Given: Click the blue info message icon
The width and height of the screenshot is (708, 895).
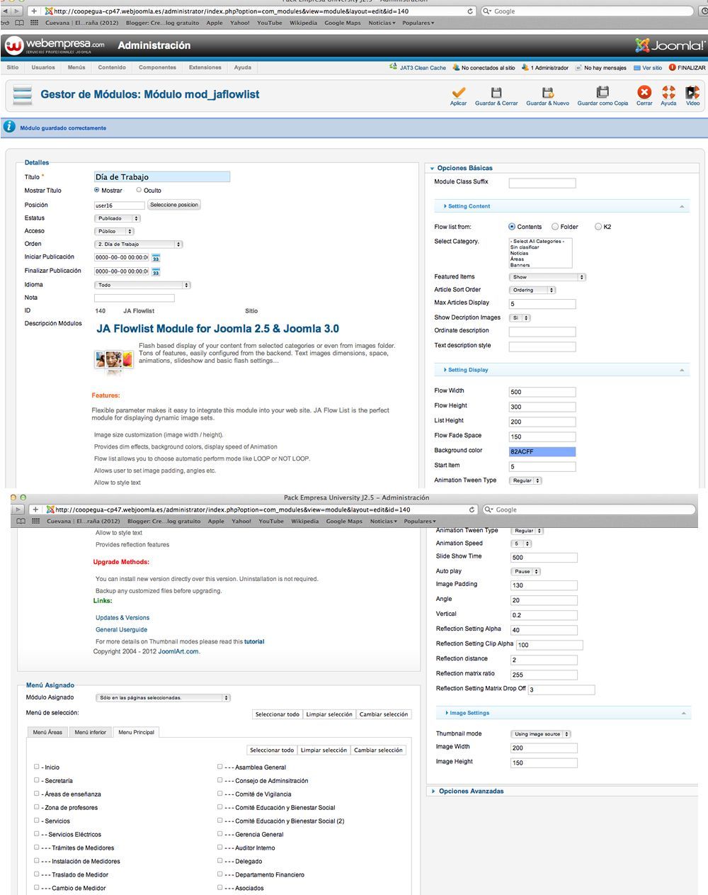Looking at the screenshot, I should [9, 127].
